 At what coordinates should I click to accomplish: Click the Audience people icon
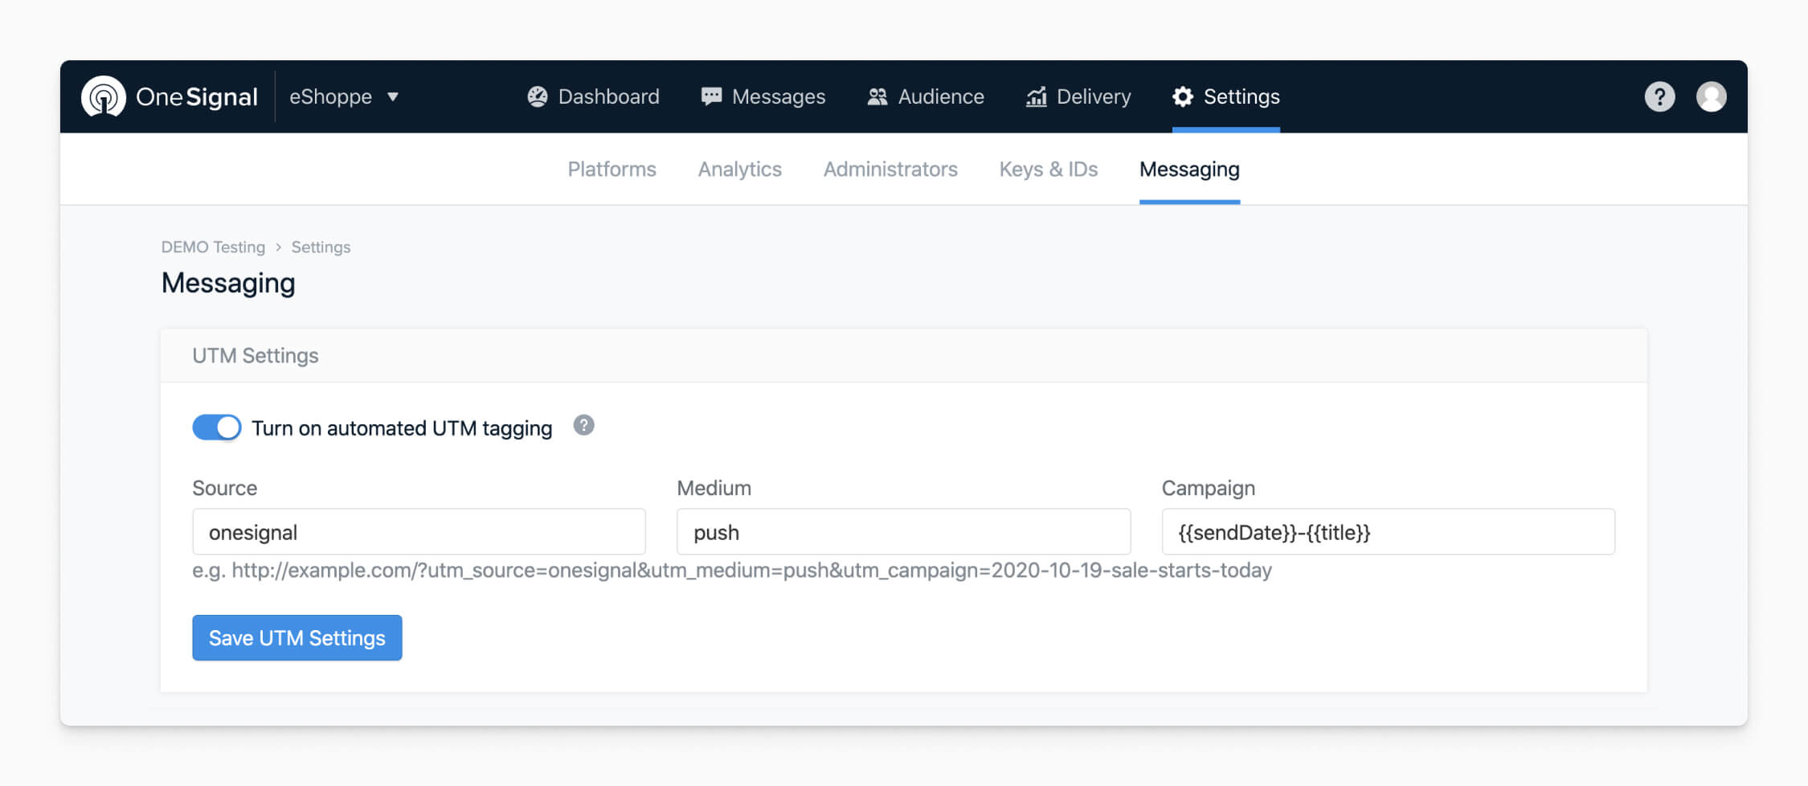point(877,96)
